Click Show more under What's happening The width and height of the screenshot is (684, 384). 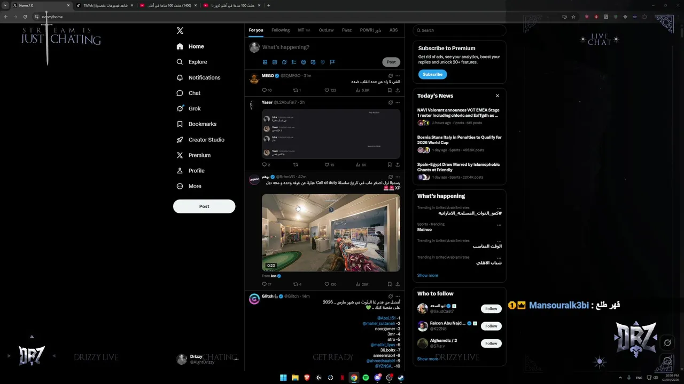(x=428, y=276)
